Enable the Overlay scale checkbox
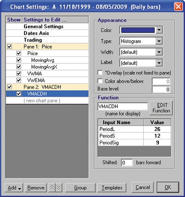The width and height of the screenshot is (185, 197). click(x=100, y=73)
